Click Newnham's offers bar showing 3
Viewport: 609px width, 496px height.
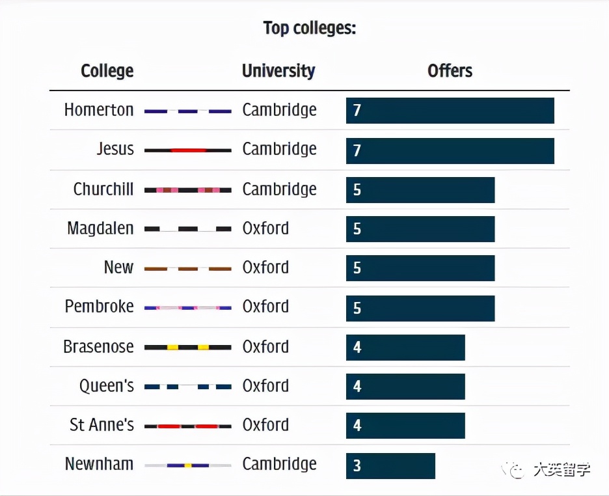[x=390, y=466]
